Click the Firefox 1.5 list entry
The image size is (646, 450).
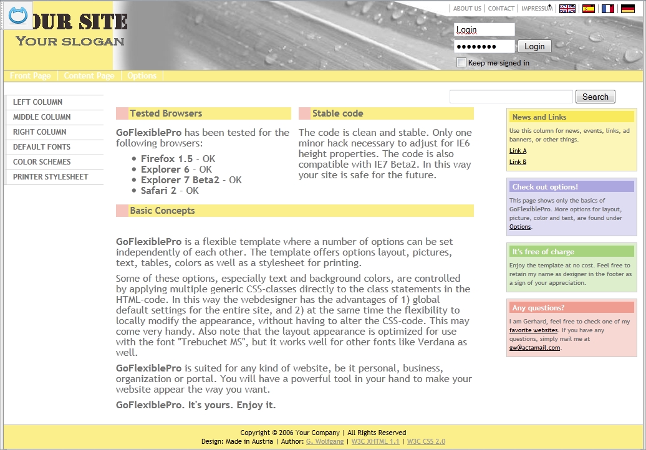[x=178, y=158]
